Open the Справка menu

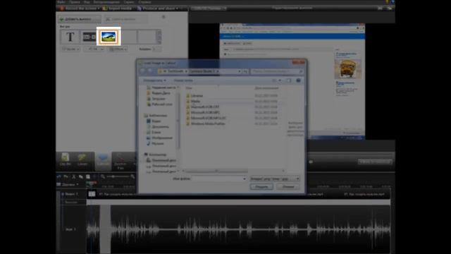click(144, 2)
